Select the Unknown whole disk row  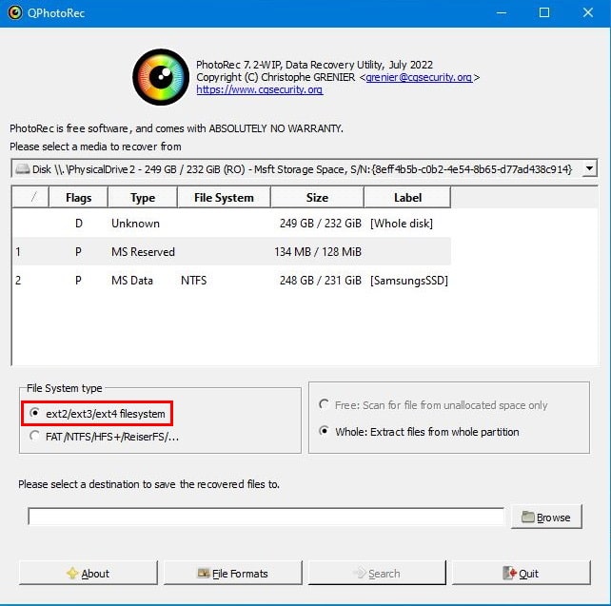(232, 224)
